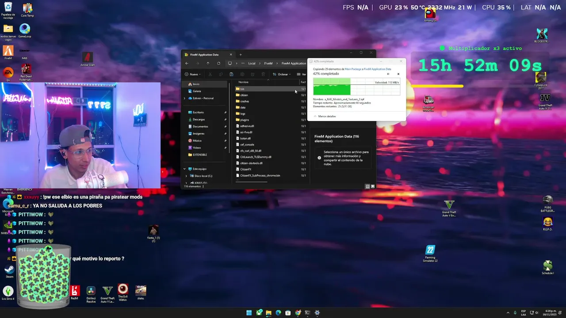Open DaVinci Resolve desktop shortcut
Image resolution: width=566 pixels, height=318 pixels.
coord(91,293)
